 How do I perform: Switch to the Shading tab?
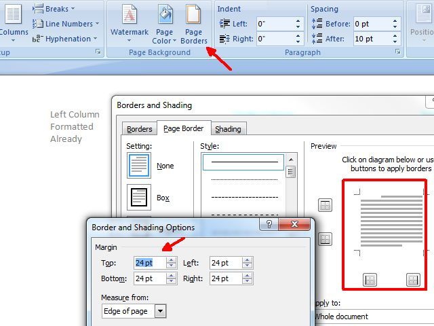(x=228, y=129)
